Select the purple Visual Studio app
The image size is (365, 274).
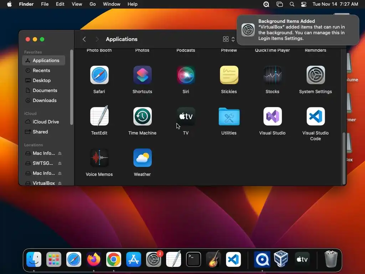pos(272,116)
